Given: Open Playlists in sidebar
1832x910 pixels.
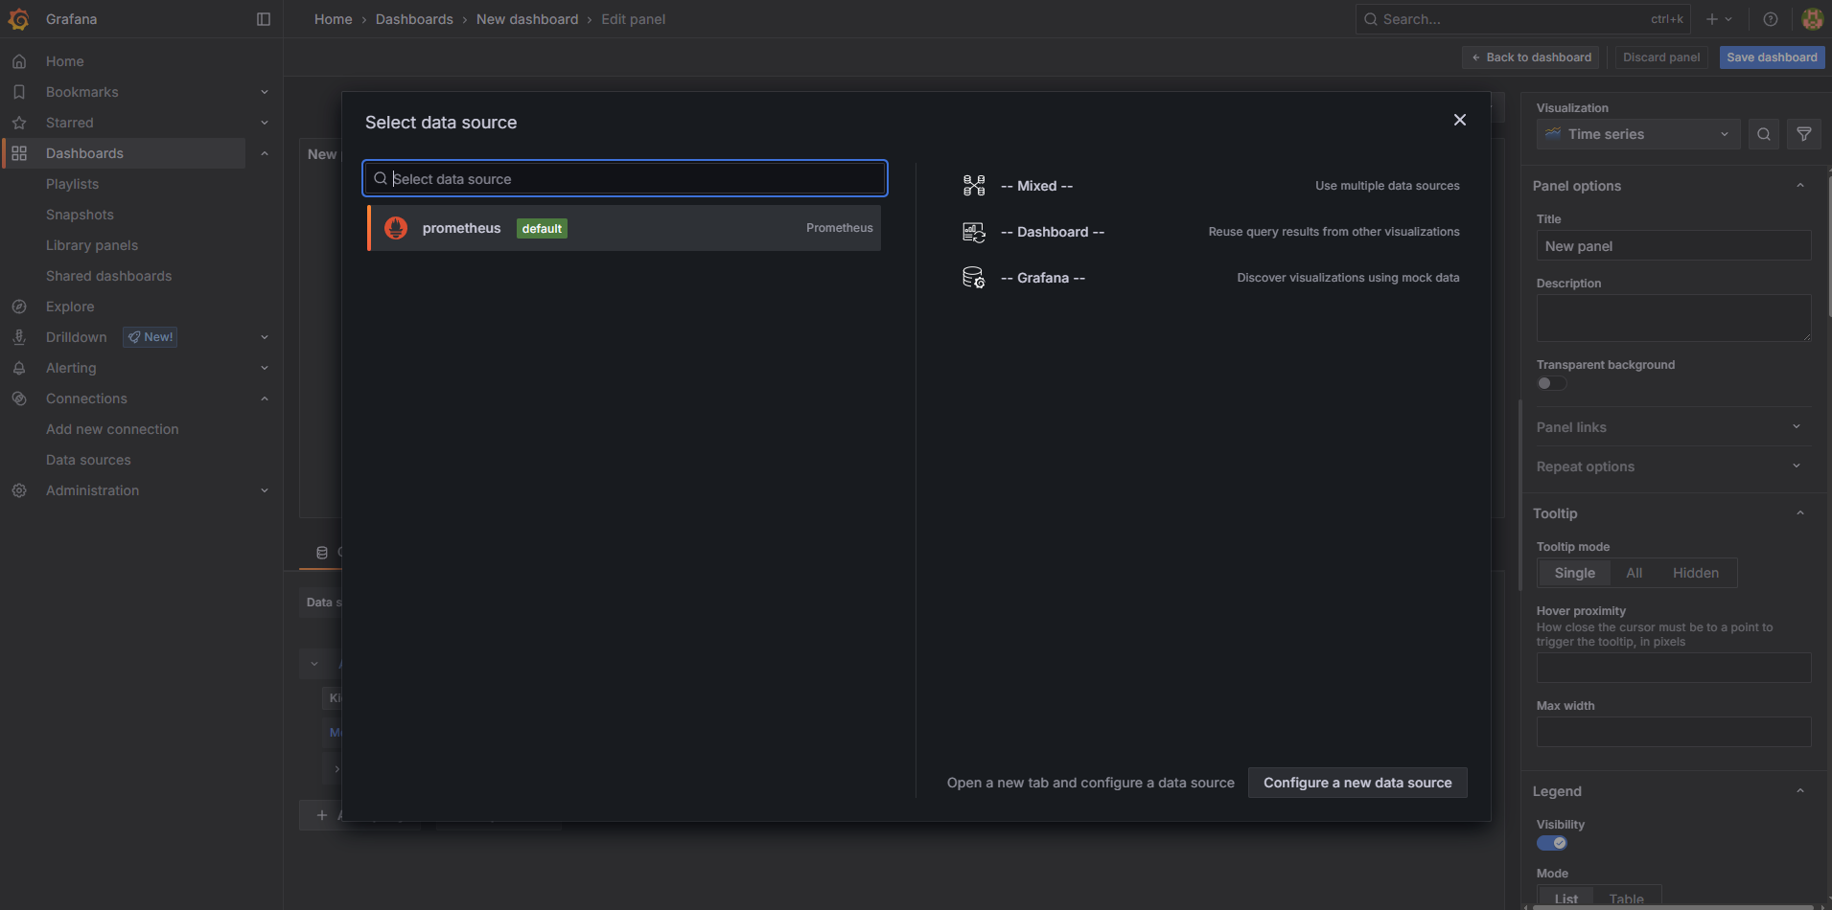Looking at the screenshot, I should point(73,184).
